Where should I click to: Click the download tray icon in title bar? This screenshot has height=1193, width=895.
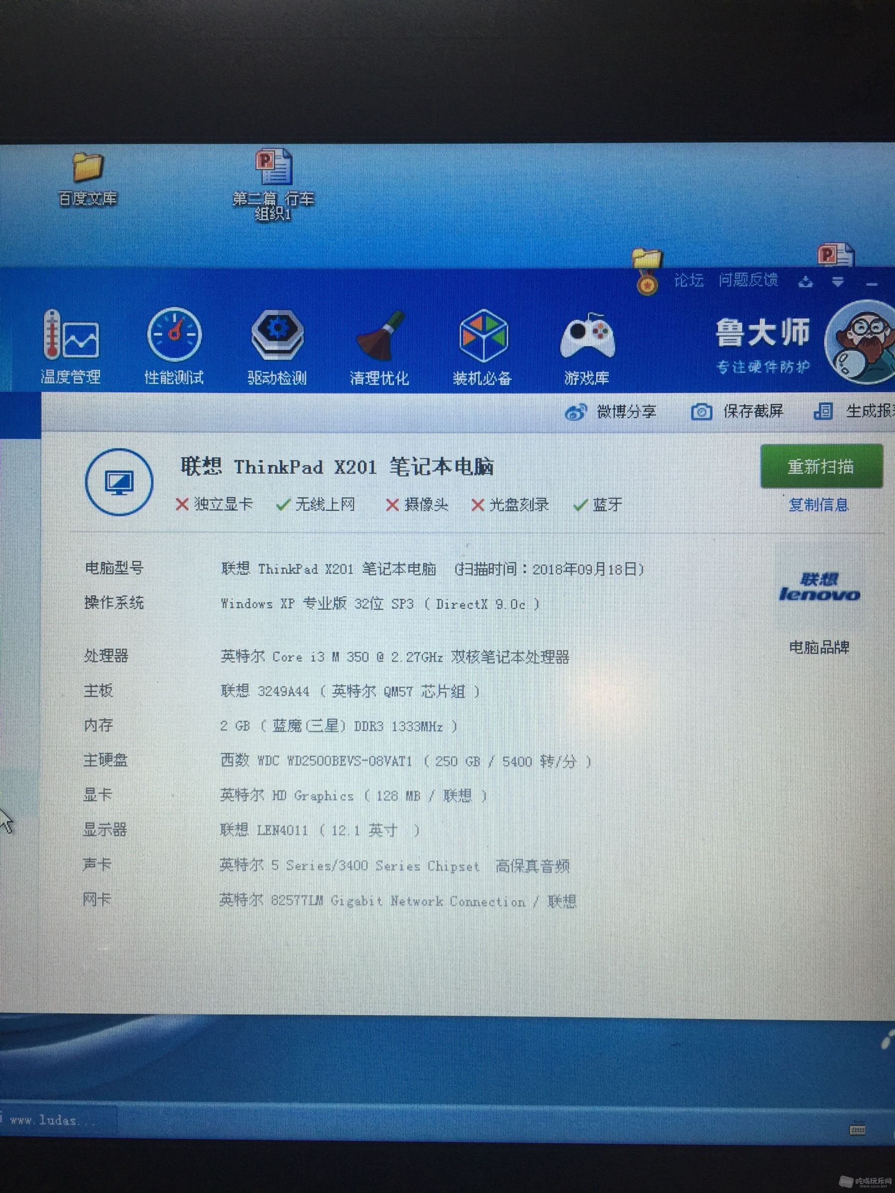[x=806, y=281]
